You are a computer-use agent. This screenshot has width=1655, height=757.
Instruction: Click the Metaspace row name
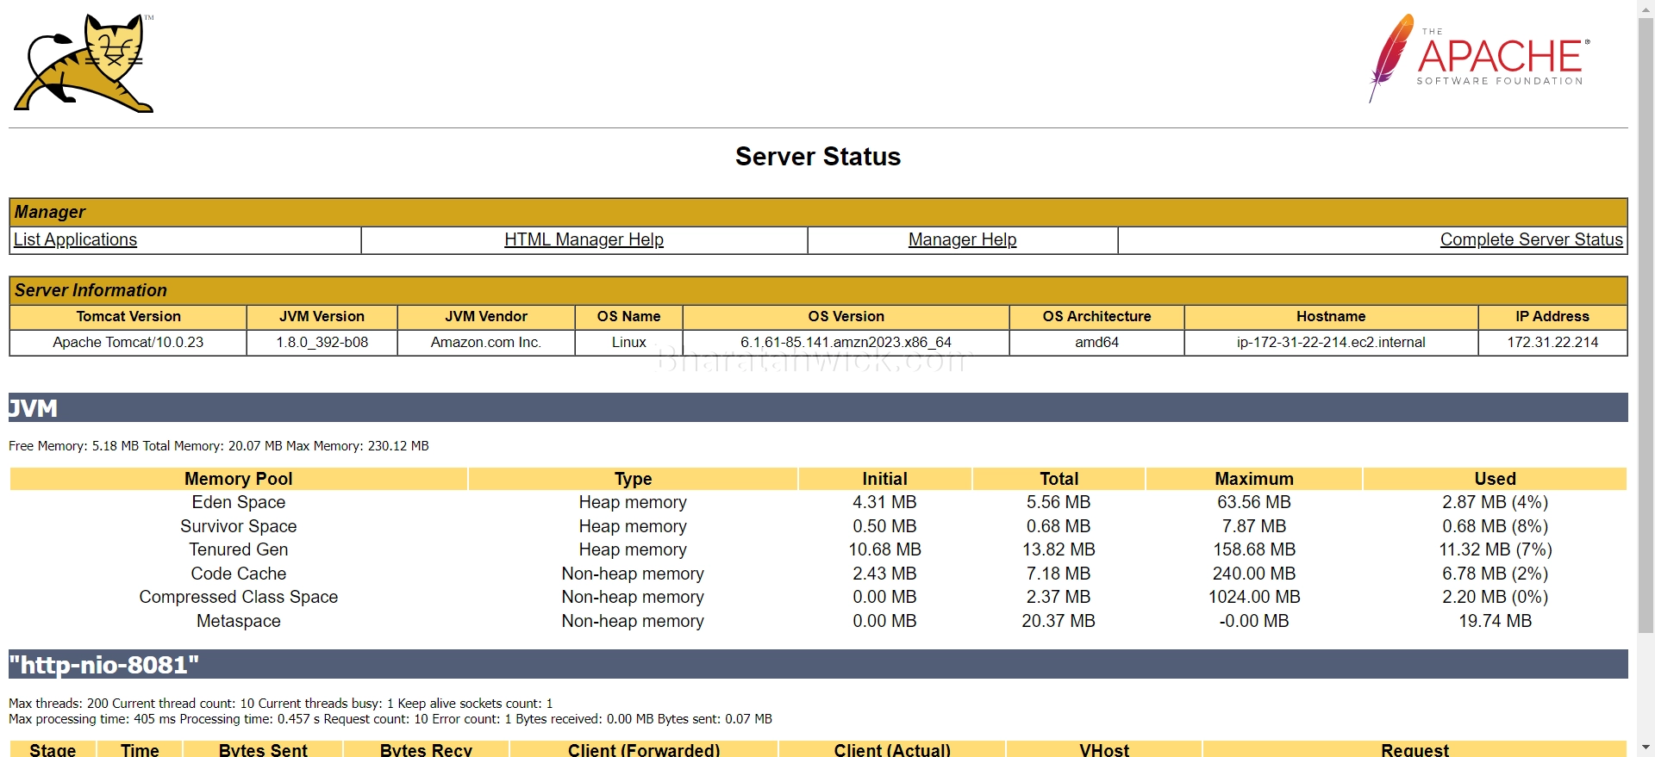[x=239, y=621]
